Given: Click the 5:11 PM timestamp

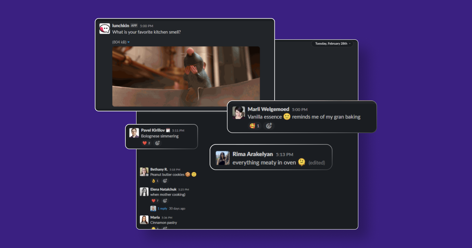Looking at the screenshot, I should coord(178,131).
